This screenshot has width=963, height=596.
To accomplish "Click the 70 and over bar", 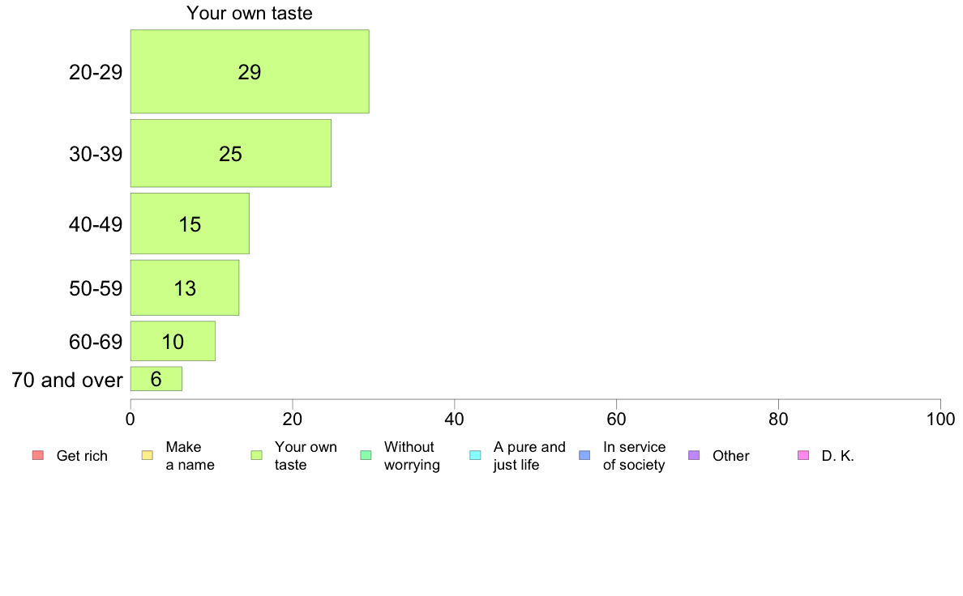I will [x=156, y=379].
